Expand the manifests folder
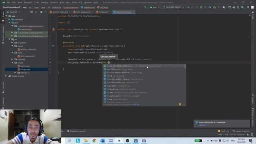The height and width of the screenshot is (144, 256). click(x=9, y=20)
